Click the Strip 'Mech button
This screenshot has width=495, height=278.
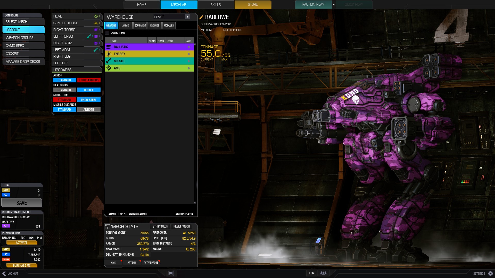160,227
